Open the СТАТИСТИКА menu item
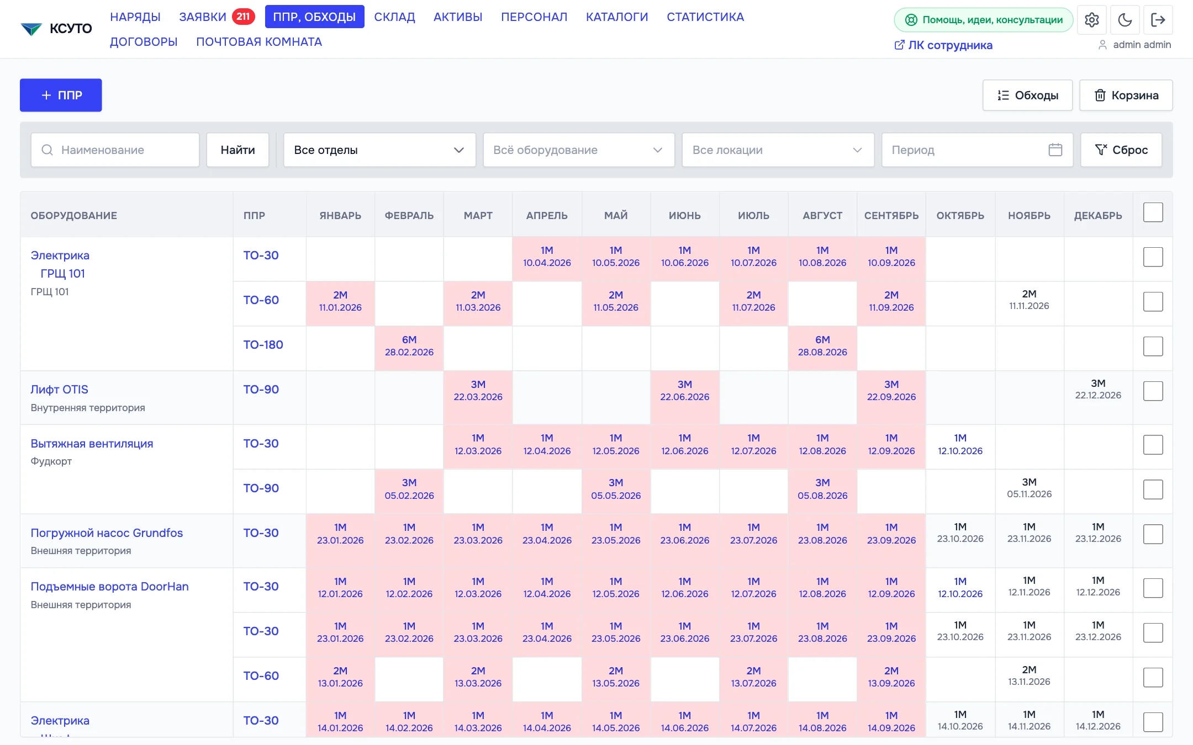This screenshot has width=1193, height=745. coord(705,17)
